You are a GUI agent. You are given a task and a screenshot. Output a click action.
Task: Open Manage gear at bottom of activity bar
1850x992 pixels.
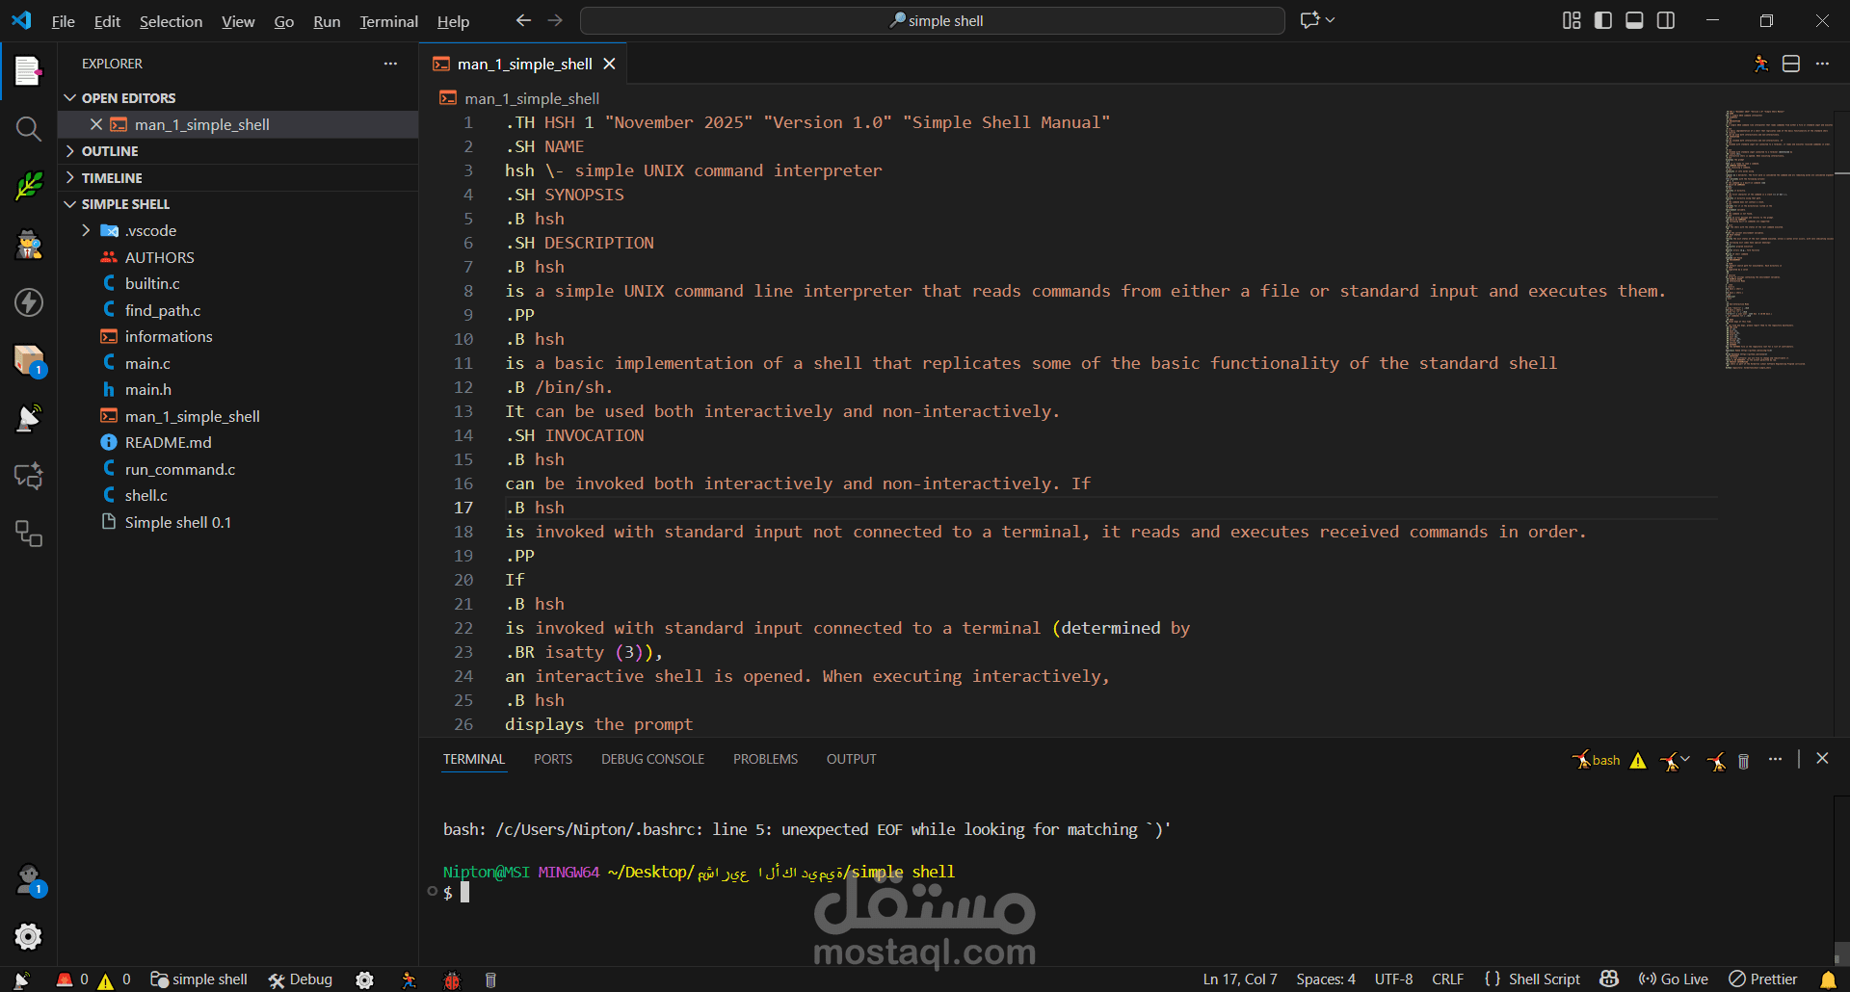click(x=28, y=936)
